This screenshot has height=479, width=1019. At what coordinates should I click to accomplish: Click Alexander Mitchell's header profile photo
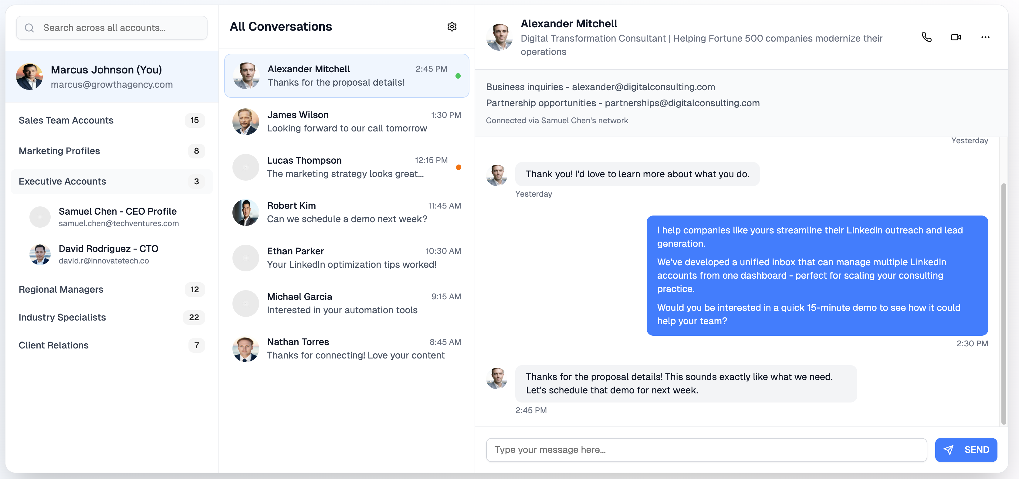[x=499, y=37]
